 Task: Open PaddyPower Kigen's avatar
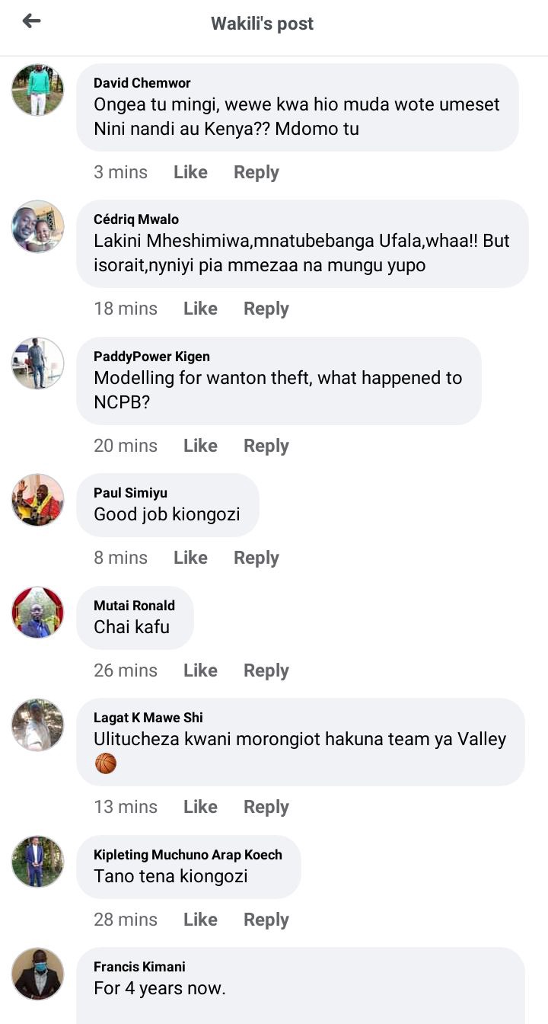point(37,363)
